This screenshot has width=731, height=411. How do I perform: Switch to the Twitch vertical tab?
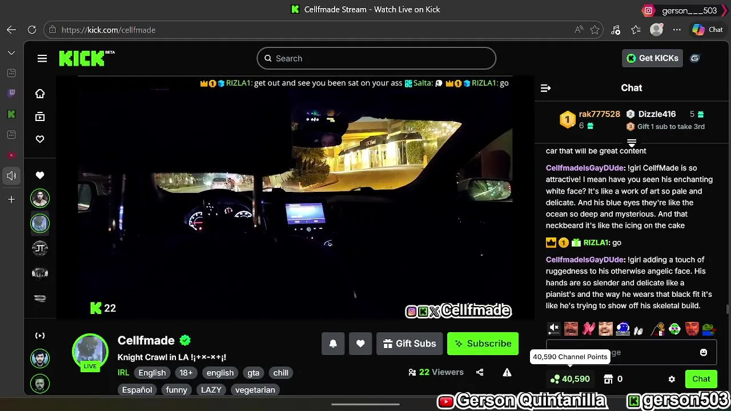click(11, 94)
